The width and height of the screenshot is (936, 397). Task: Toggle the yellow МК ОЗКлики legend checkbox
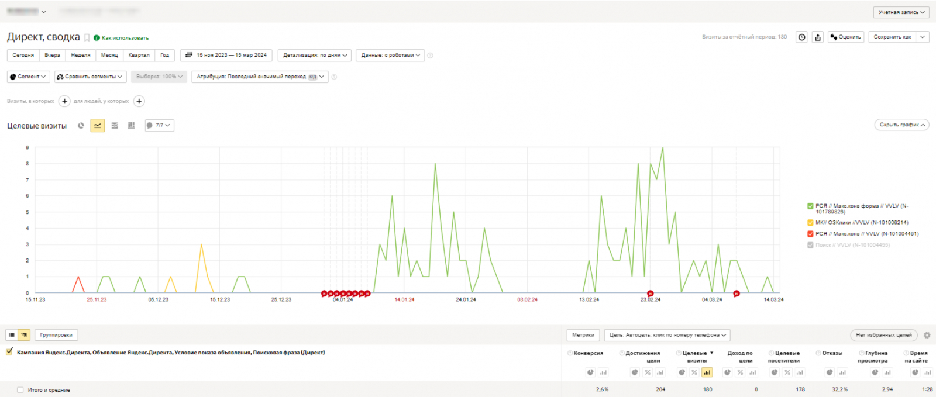pos(810,222)
